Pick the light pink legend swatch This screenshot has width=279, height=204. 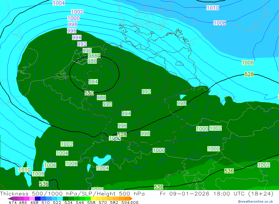pyautogui.click(x=32, y=198)
